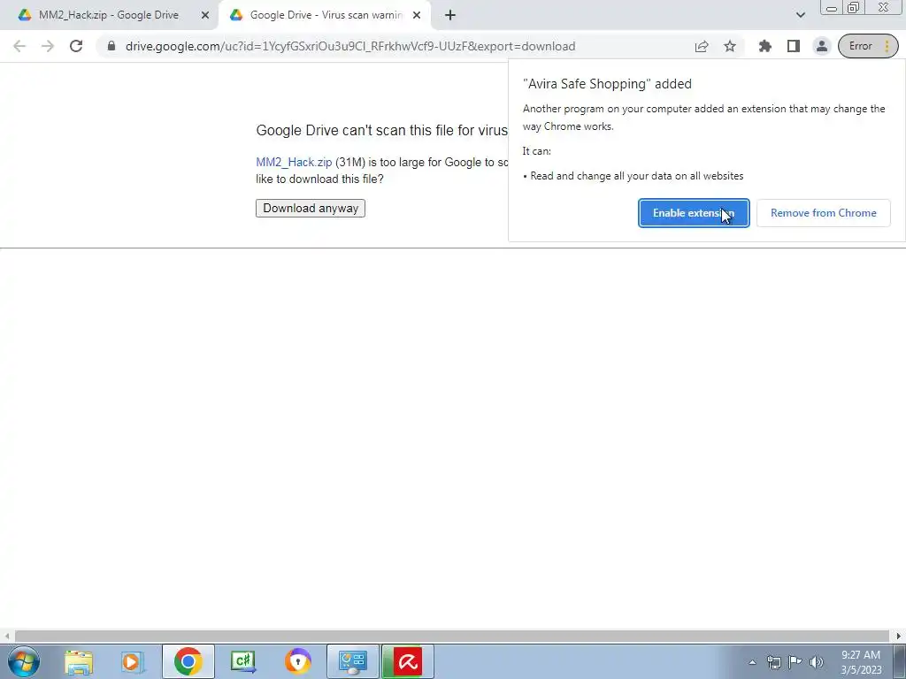Click Remove from Chrome button

click(824, 213)
